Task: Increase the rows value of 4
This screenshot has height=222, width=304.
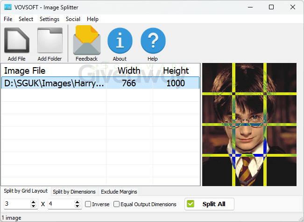Action: tap(78, 202)
